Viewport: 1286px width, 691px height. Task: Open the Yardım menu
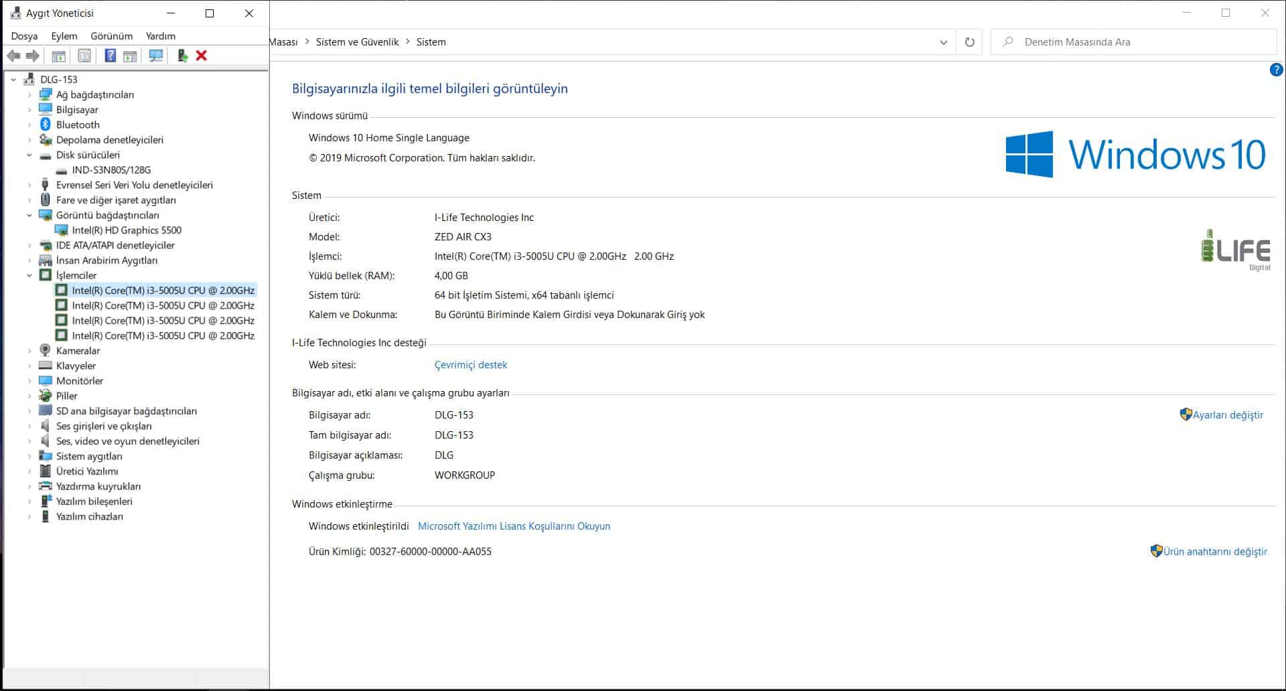pos(161,36)
